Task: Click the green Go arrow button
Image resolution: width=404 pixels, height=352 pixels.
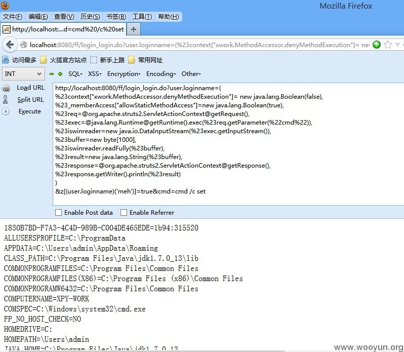Action: [x=377, y=45]
